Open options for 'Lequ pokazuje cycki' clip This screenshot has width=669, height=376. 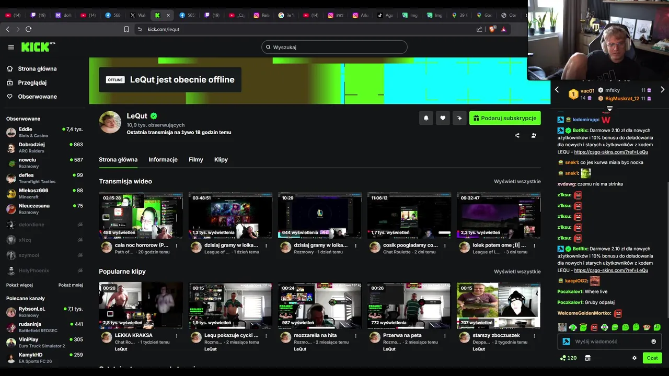266,336
